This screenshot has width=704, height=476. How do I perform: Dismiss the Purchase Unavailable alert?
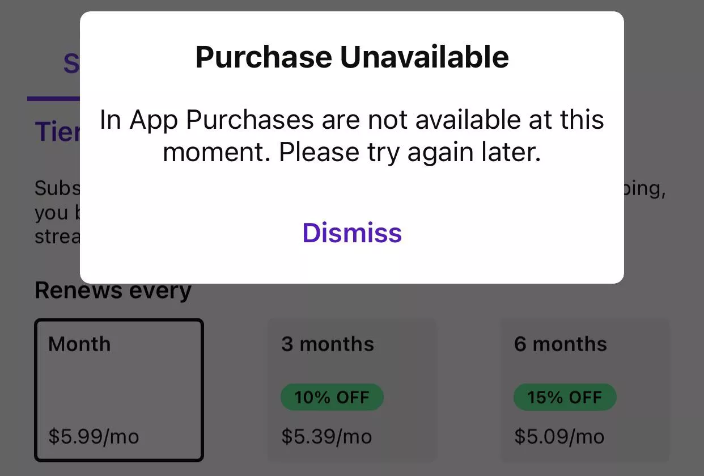coord(351,233)
